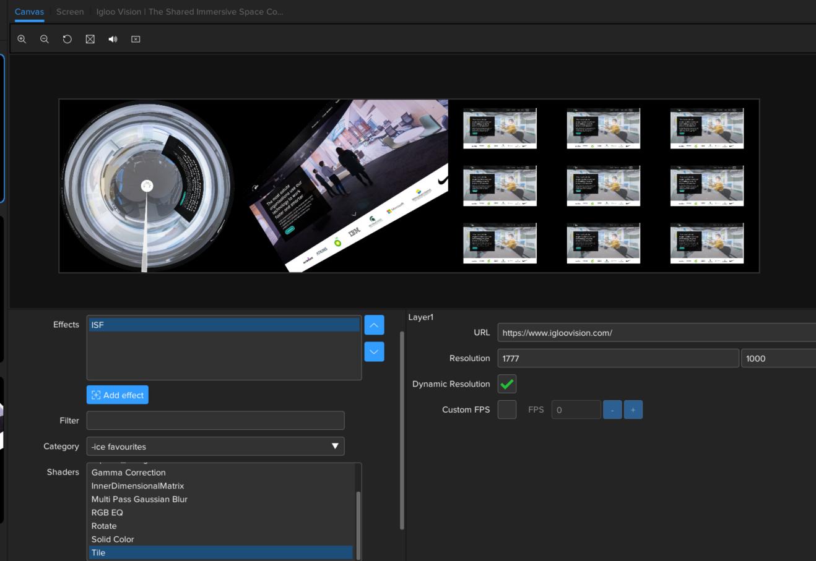The height and width of the screenshot is (561, 816).
Task: Uncheck the Dynamic Resolution checkbox
Action: (506, 384)
